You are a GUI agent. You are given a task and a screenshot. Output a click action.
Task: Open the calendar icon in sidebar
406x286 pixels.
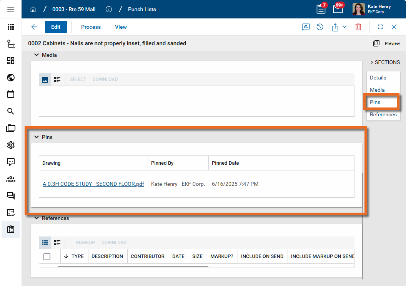(11, 94)
